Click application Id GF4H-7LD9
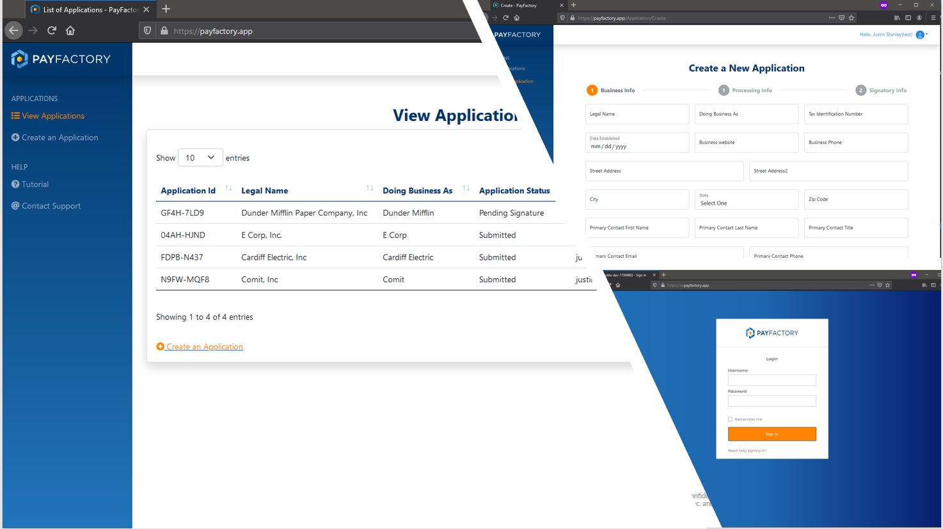The height and width of the screenshot is (529, 943). click(182, 213)
